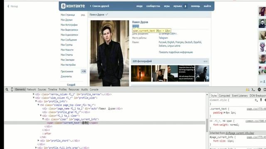The width and height of the screenshot is (266, 149).
Task: Expand the padding shorthand triangle
Action: point(224,113)
